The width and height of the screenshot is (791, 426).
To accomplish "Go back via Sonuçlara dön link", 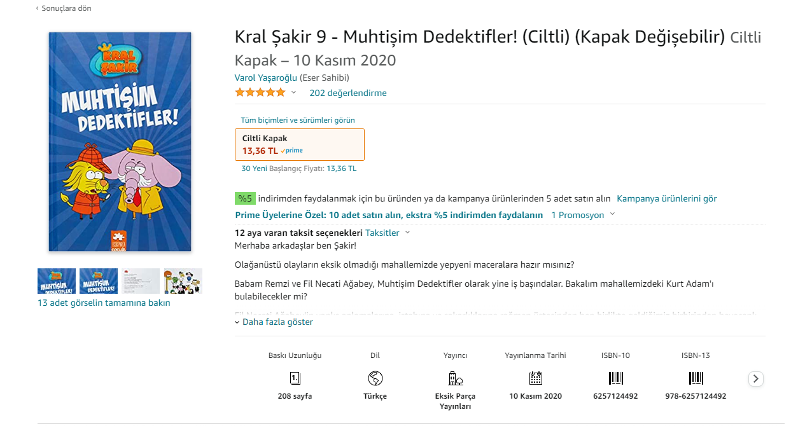I will (x=64, y=8).
